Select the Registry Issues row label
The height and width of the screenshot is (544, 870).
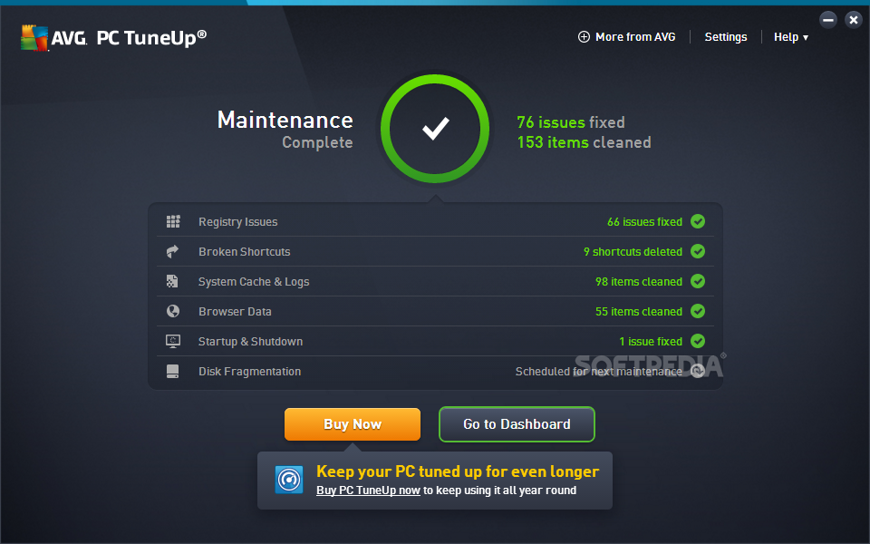pos(238,222)
